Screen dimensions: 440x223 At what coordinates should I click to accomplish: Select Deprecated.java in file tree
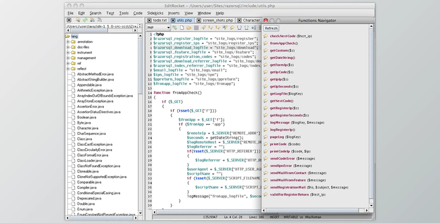[x=89, y=198]
